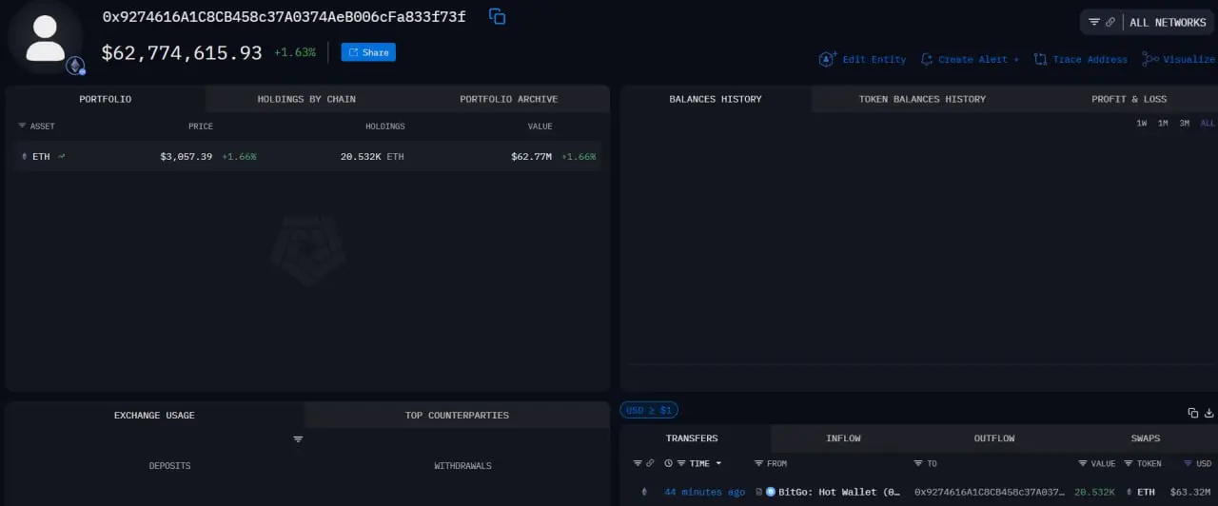Switch to the SWAPS tab
Viewport: 1218px width, 506px height.
coord(1145,438)
